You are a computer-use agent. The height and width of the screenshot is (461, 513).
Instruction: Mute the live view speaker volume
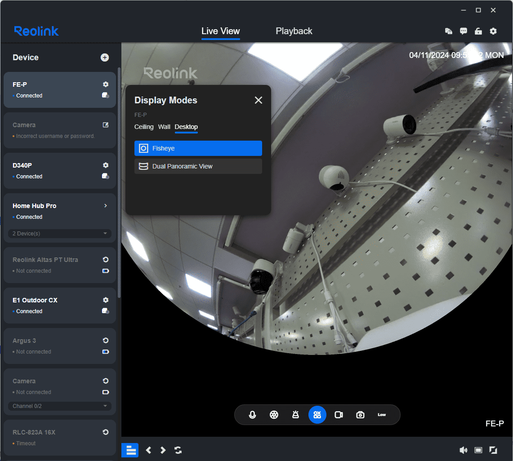pos(463,450)
